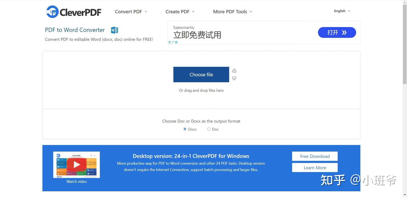
Task: Click the Watch video link
Action: point(77,181)
